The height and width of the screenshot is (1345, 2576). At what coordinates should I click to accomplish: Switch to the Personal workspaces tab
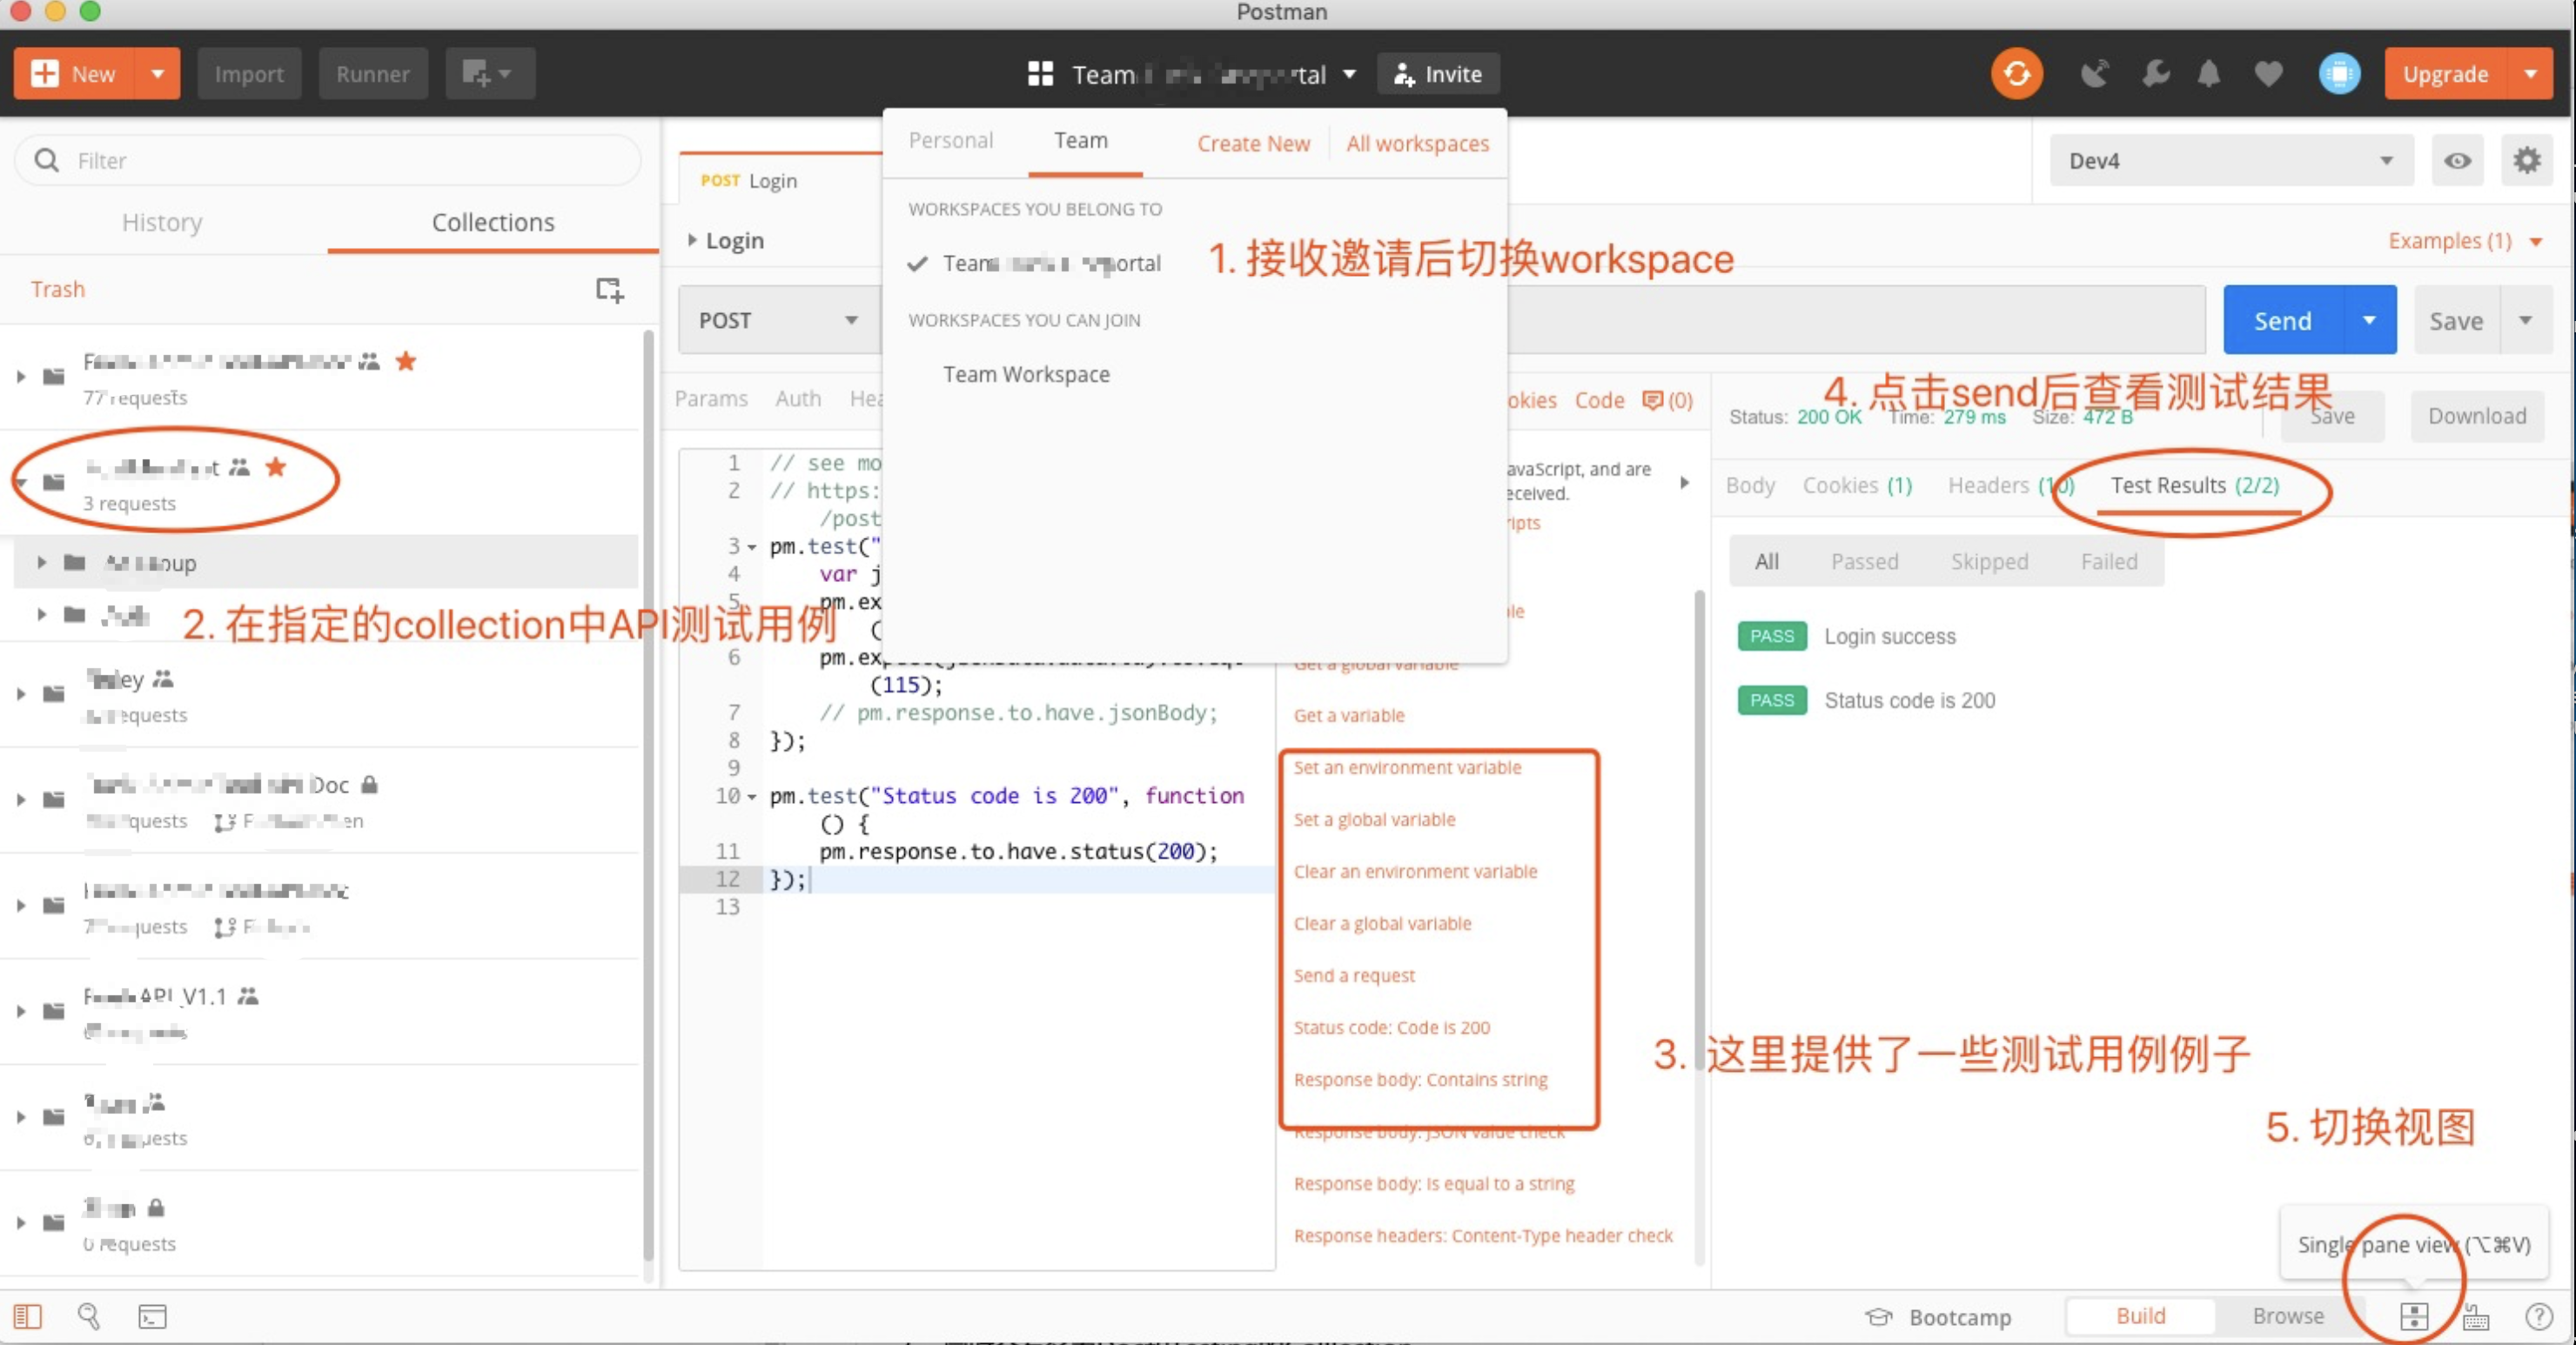950,141
